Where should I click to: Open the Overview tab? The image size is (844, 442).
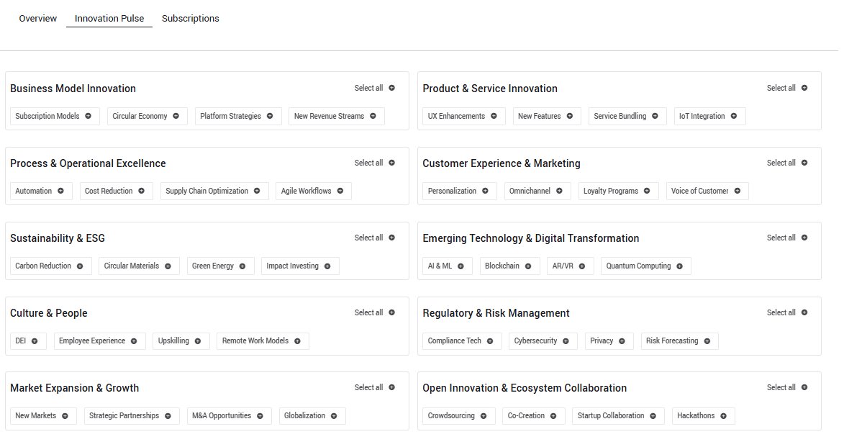(38, 19)
